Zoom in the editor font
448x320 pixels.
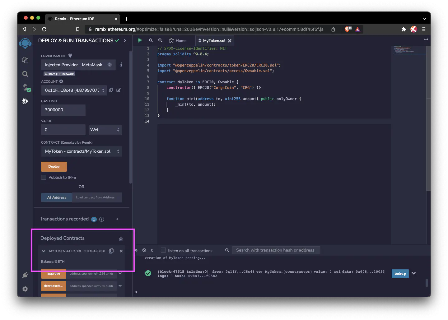(160, 40)
